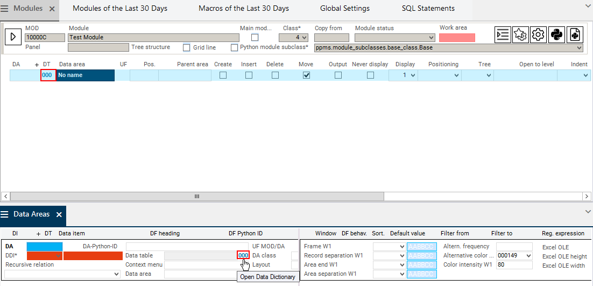The width and height of the screenshot is (593, 286).
Task: Click the Python logo icon
Action: [x=556, y=35]
